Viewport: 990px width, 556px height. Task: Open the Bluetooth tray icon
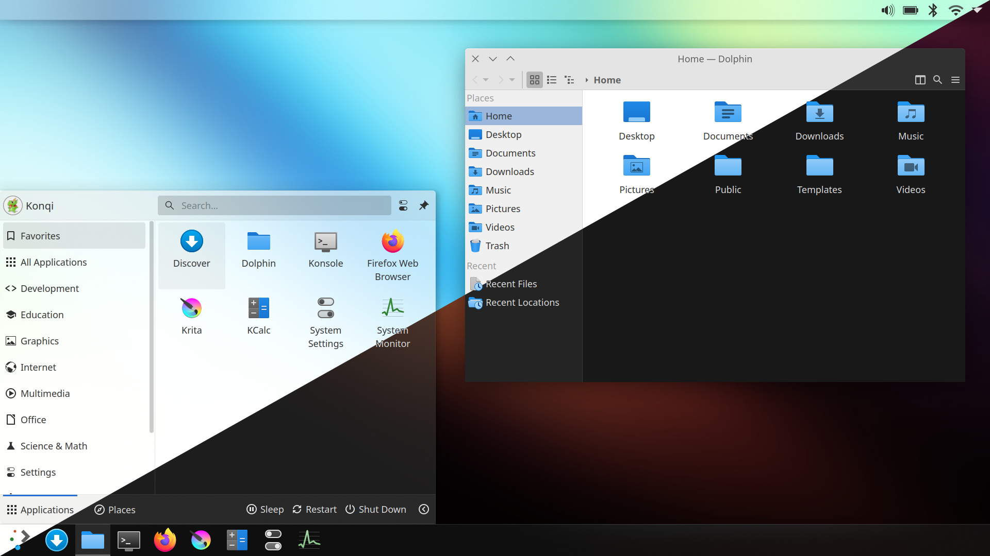[x=933, y=10]
